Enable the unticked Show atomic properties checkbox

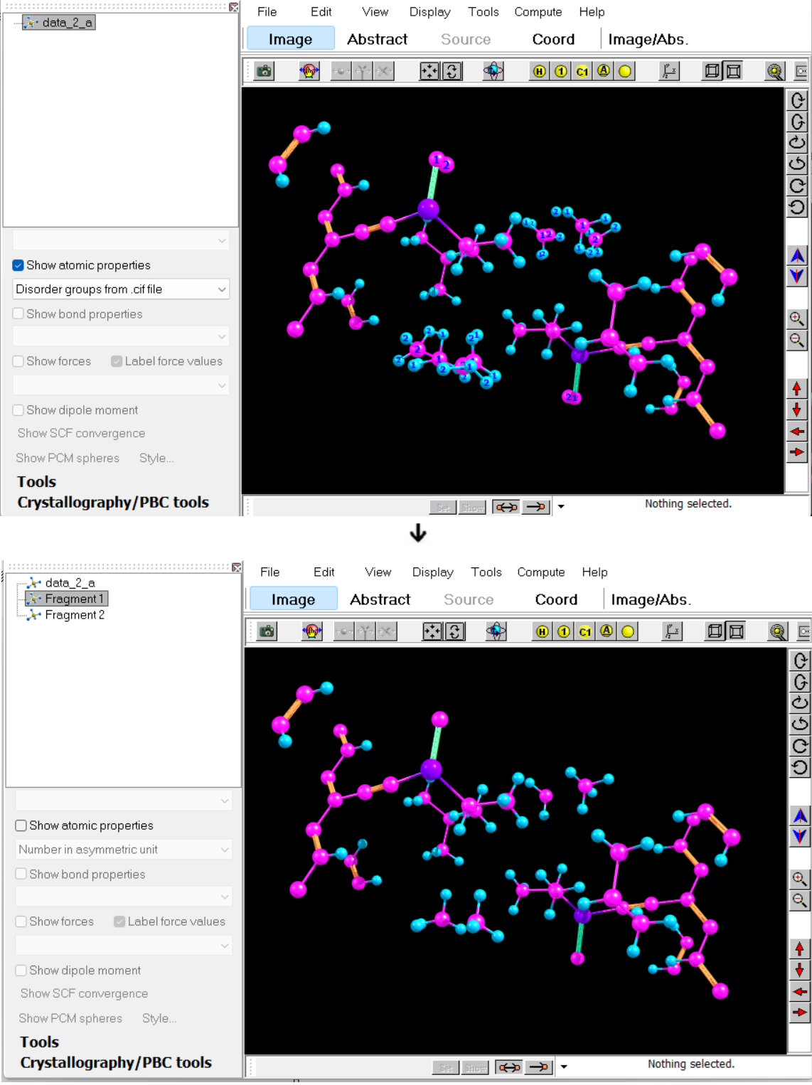[x=21, y=825]
